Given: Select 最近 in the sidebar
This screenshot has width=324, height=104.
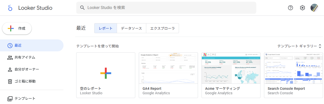Looking at the screenshot, I should [x=32, y=45].
